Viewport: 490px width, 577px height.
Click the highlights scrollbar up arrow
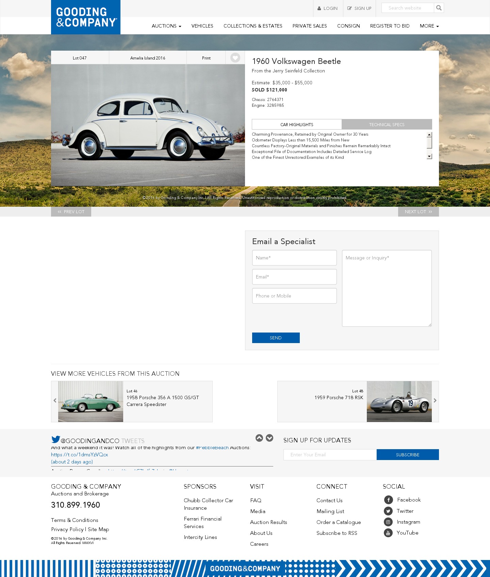click(x=429, y=135)
